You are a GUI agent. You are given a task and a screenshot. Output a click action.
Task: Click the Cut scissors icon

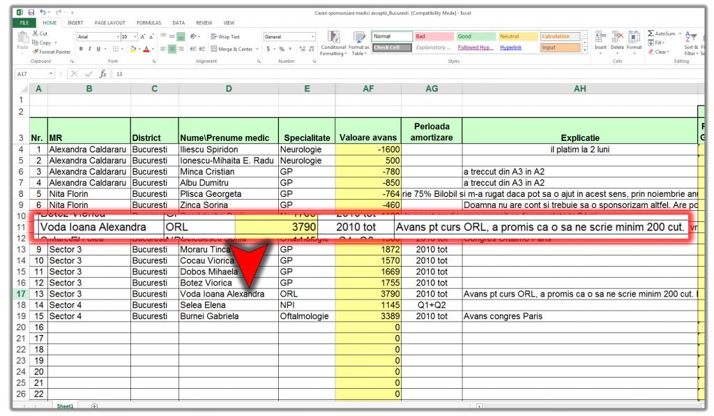point(35,34)
